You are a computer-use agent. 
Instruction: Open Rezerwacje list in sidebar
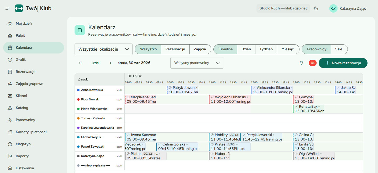[34, 72]
